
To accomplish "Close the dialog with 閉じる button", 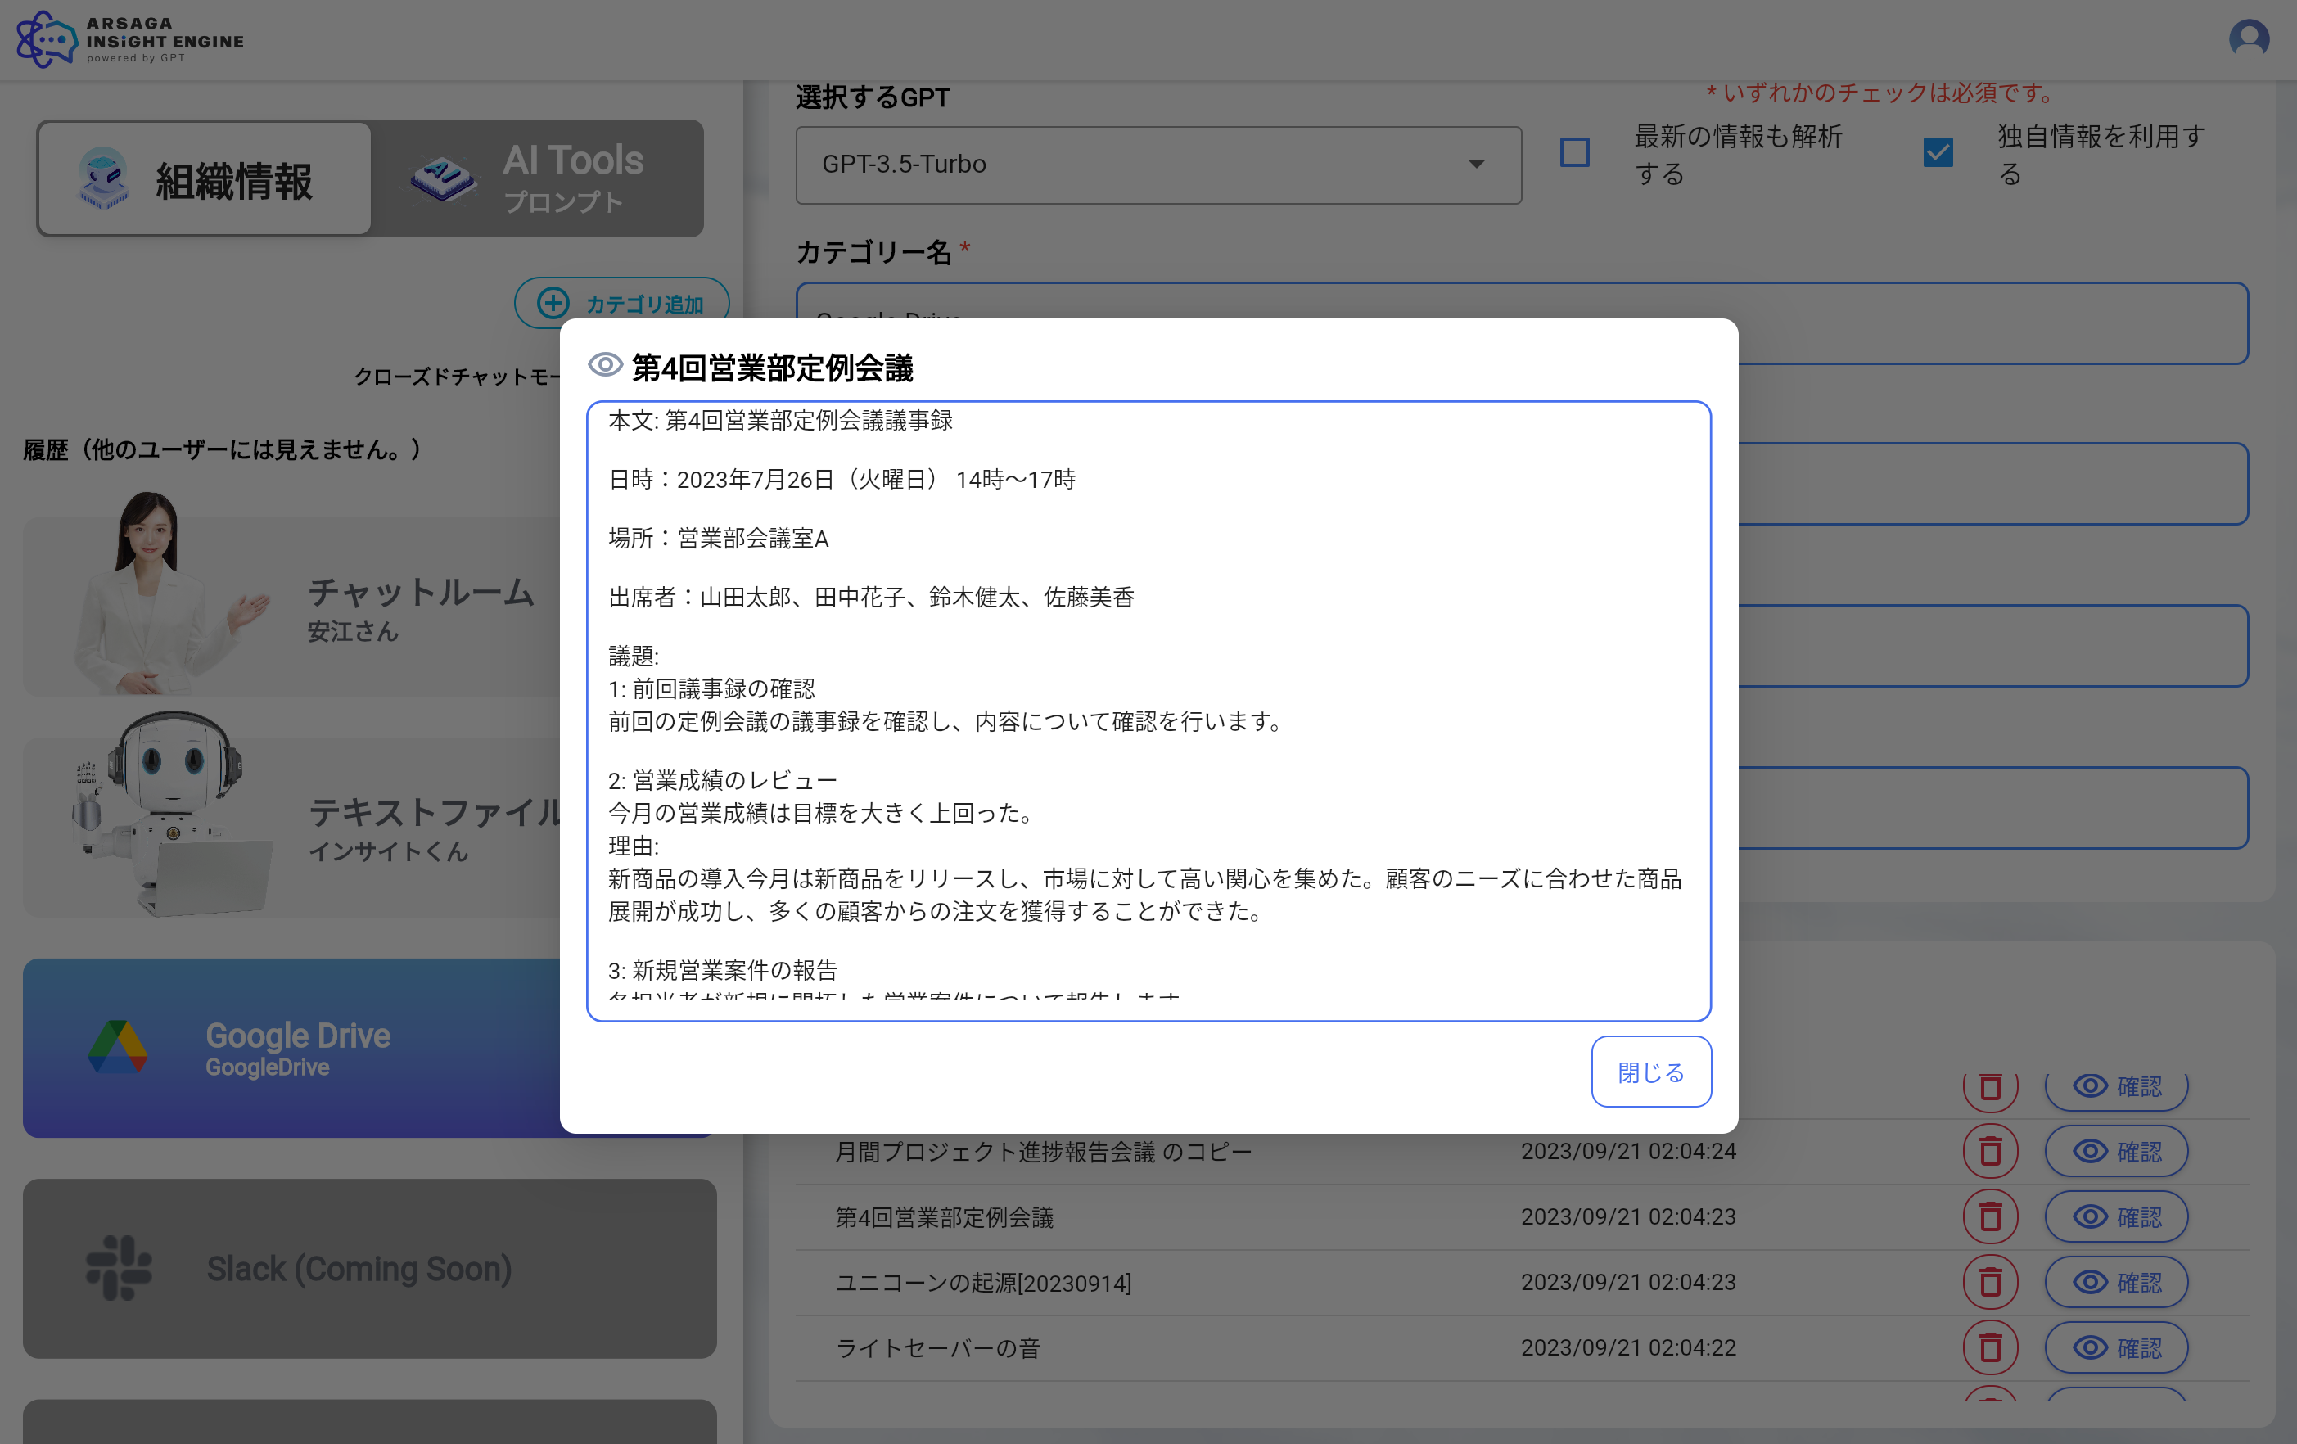I will click(1650, 1071).
